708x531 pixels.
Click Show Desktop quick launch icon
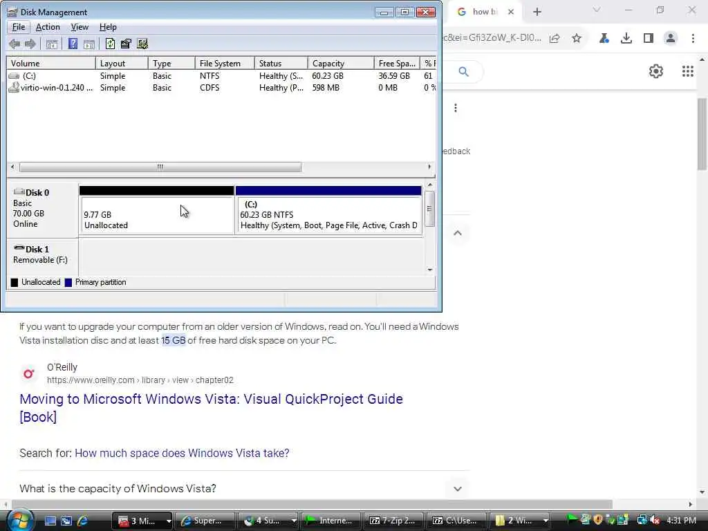(50, 521)
